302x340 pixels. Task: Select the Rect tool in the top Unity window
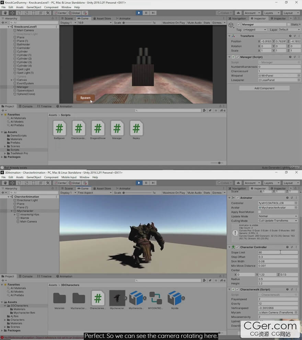pos(34,13)
